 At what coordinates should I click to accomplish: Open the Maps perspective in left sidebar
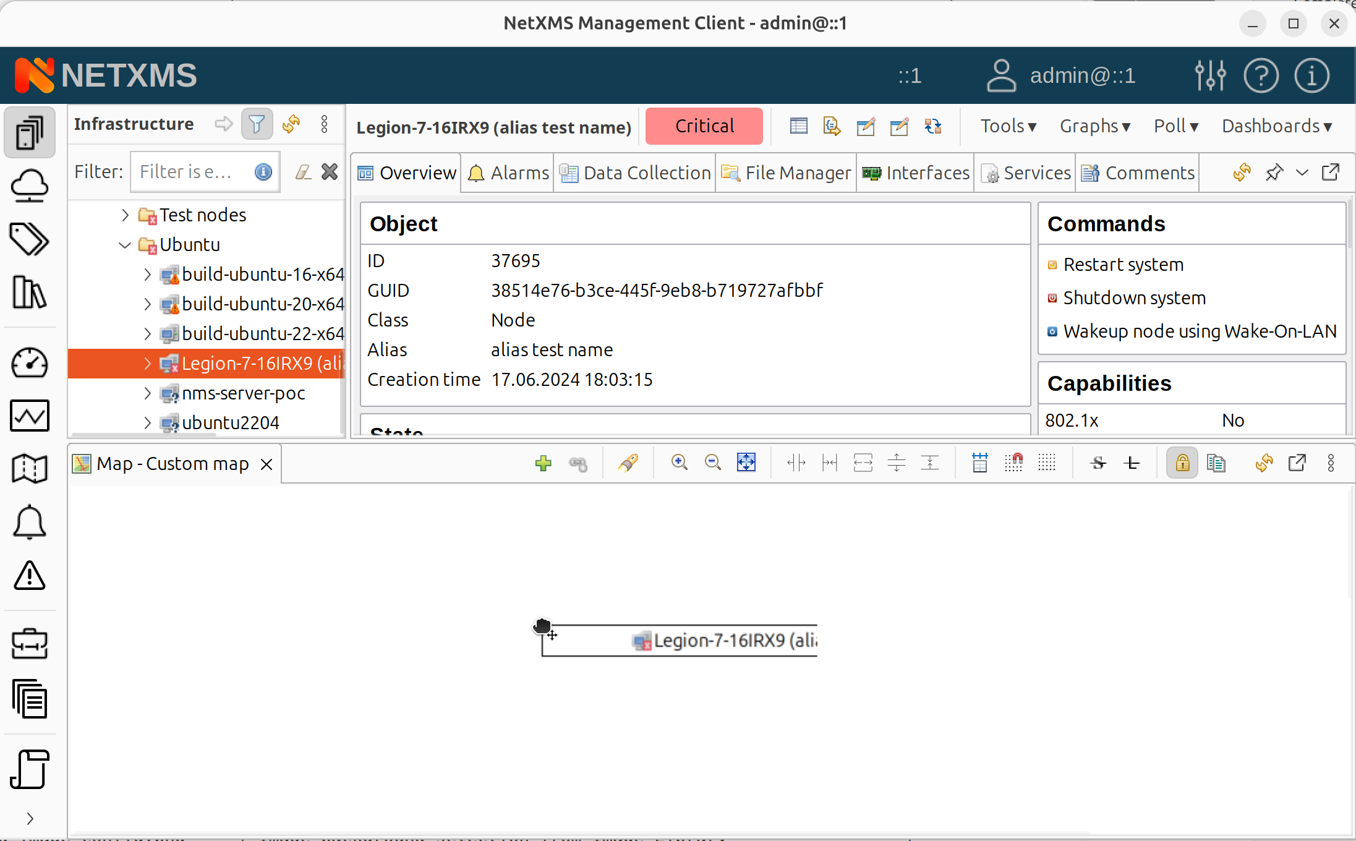[x=29, y=468]
